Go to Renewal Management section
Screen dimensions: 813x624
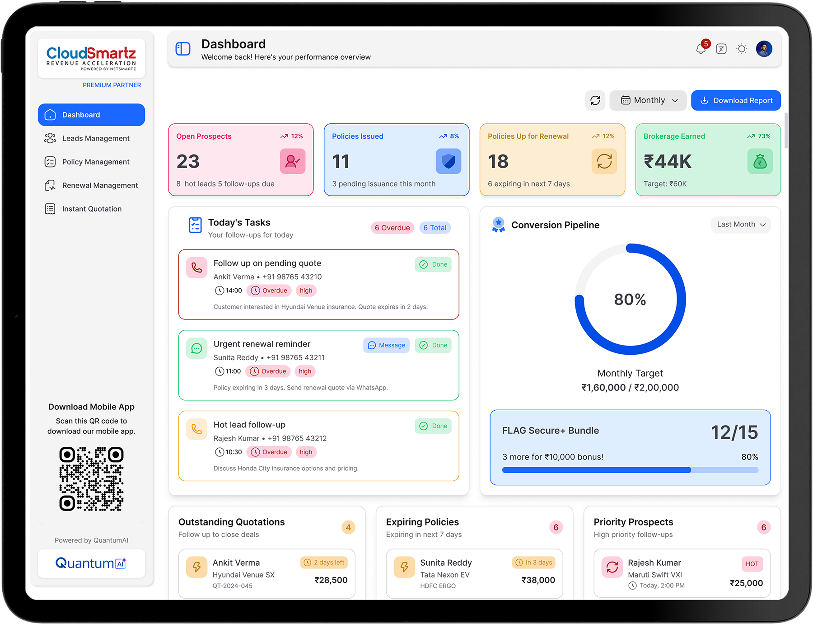pos(100,185)
